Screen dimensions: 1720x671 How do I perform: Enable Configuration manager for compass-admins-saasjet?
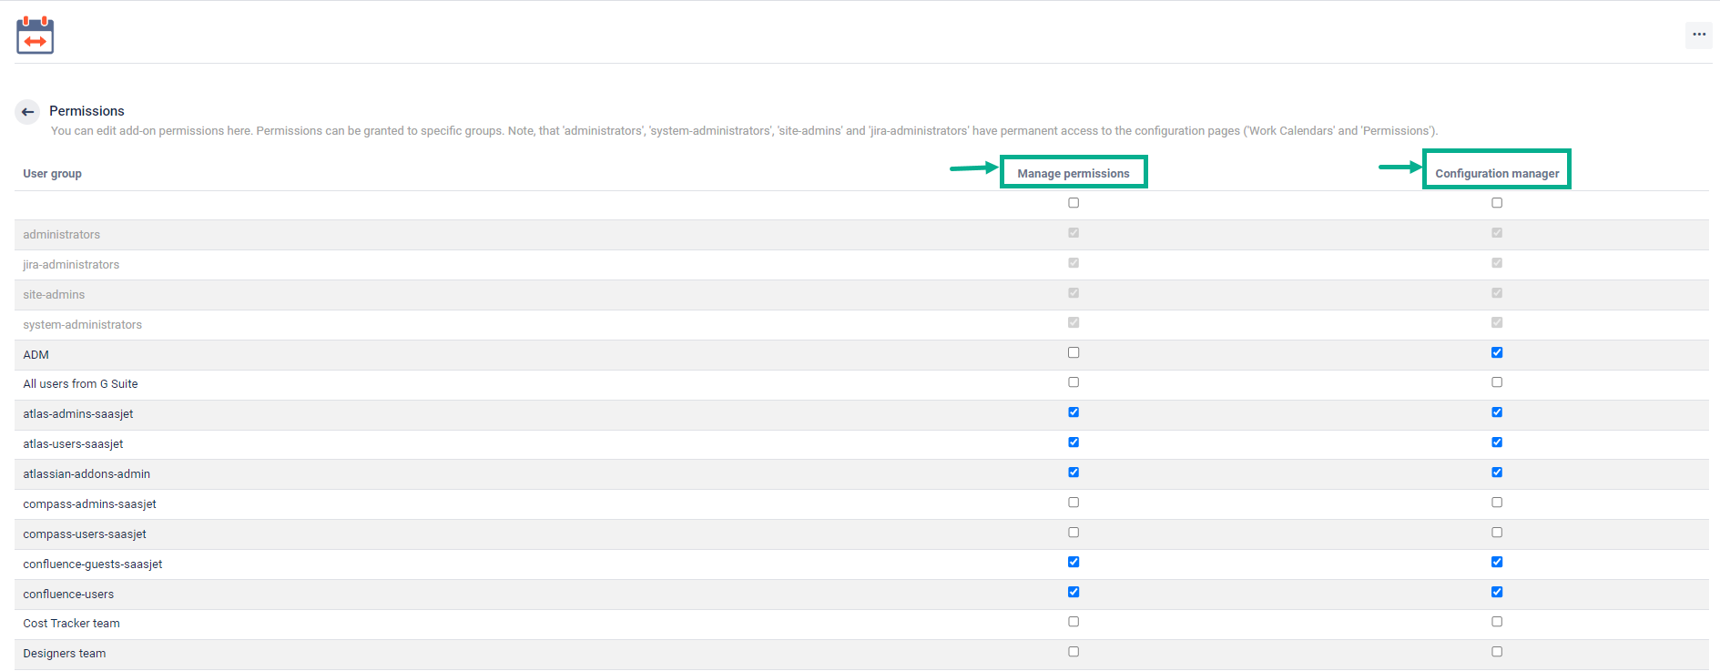point(1497,503)
